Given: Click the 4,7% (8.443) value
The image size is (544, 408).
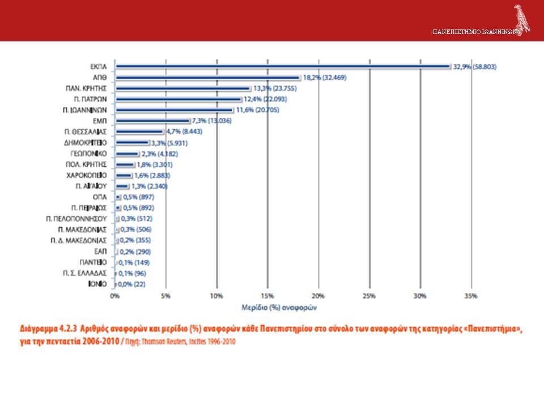Looking at the screenshot, I should 184,131.
